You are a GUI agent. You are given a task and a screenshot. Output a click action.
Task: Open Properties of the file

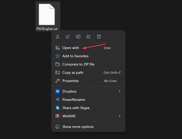tap(88, 81)
